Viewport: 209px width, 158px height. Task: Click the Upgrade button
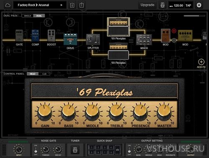(x=148, y=5)
